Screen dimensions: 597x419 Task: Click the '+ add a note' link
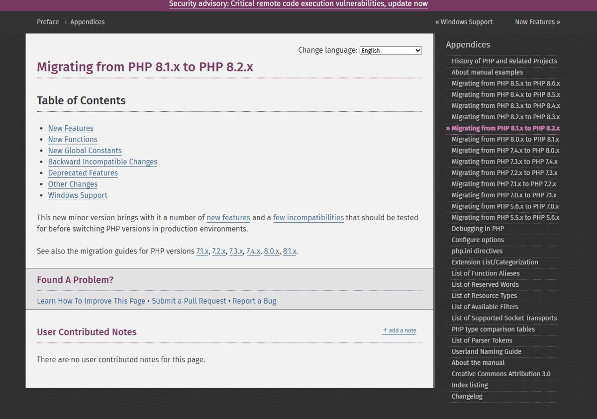point(399,331)
